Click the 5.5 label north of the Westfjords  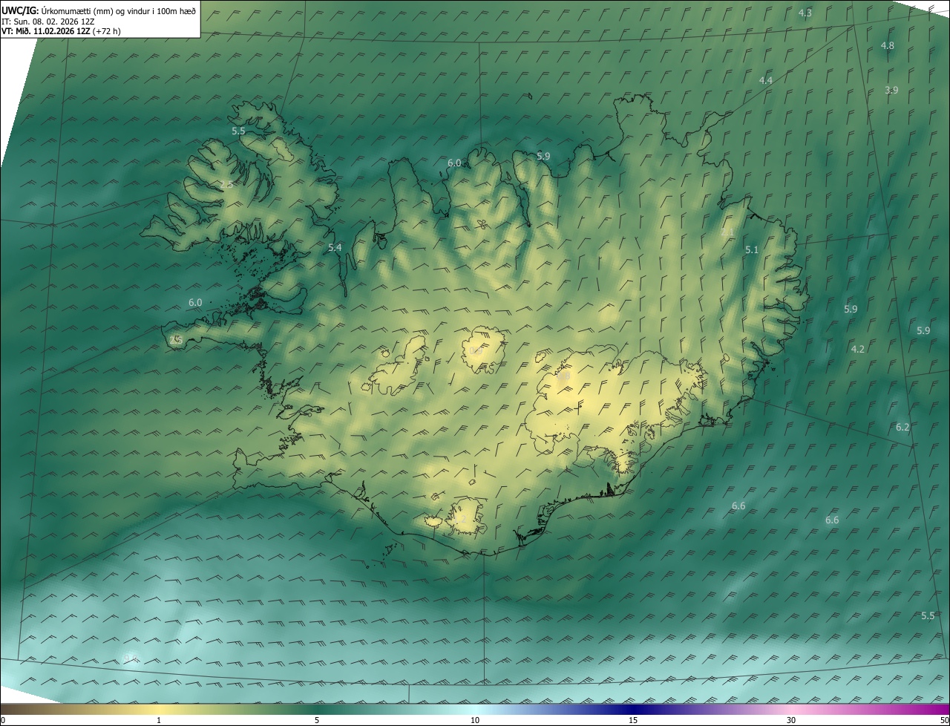[238, 131]
